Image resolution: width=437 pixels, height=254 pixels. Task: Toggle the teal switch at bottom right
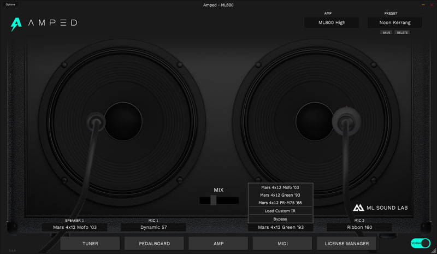point(421,243)
